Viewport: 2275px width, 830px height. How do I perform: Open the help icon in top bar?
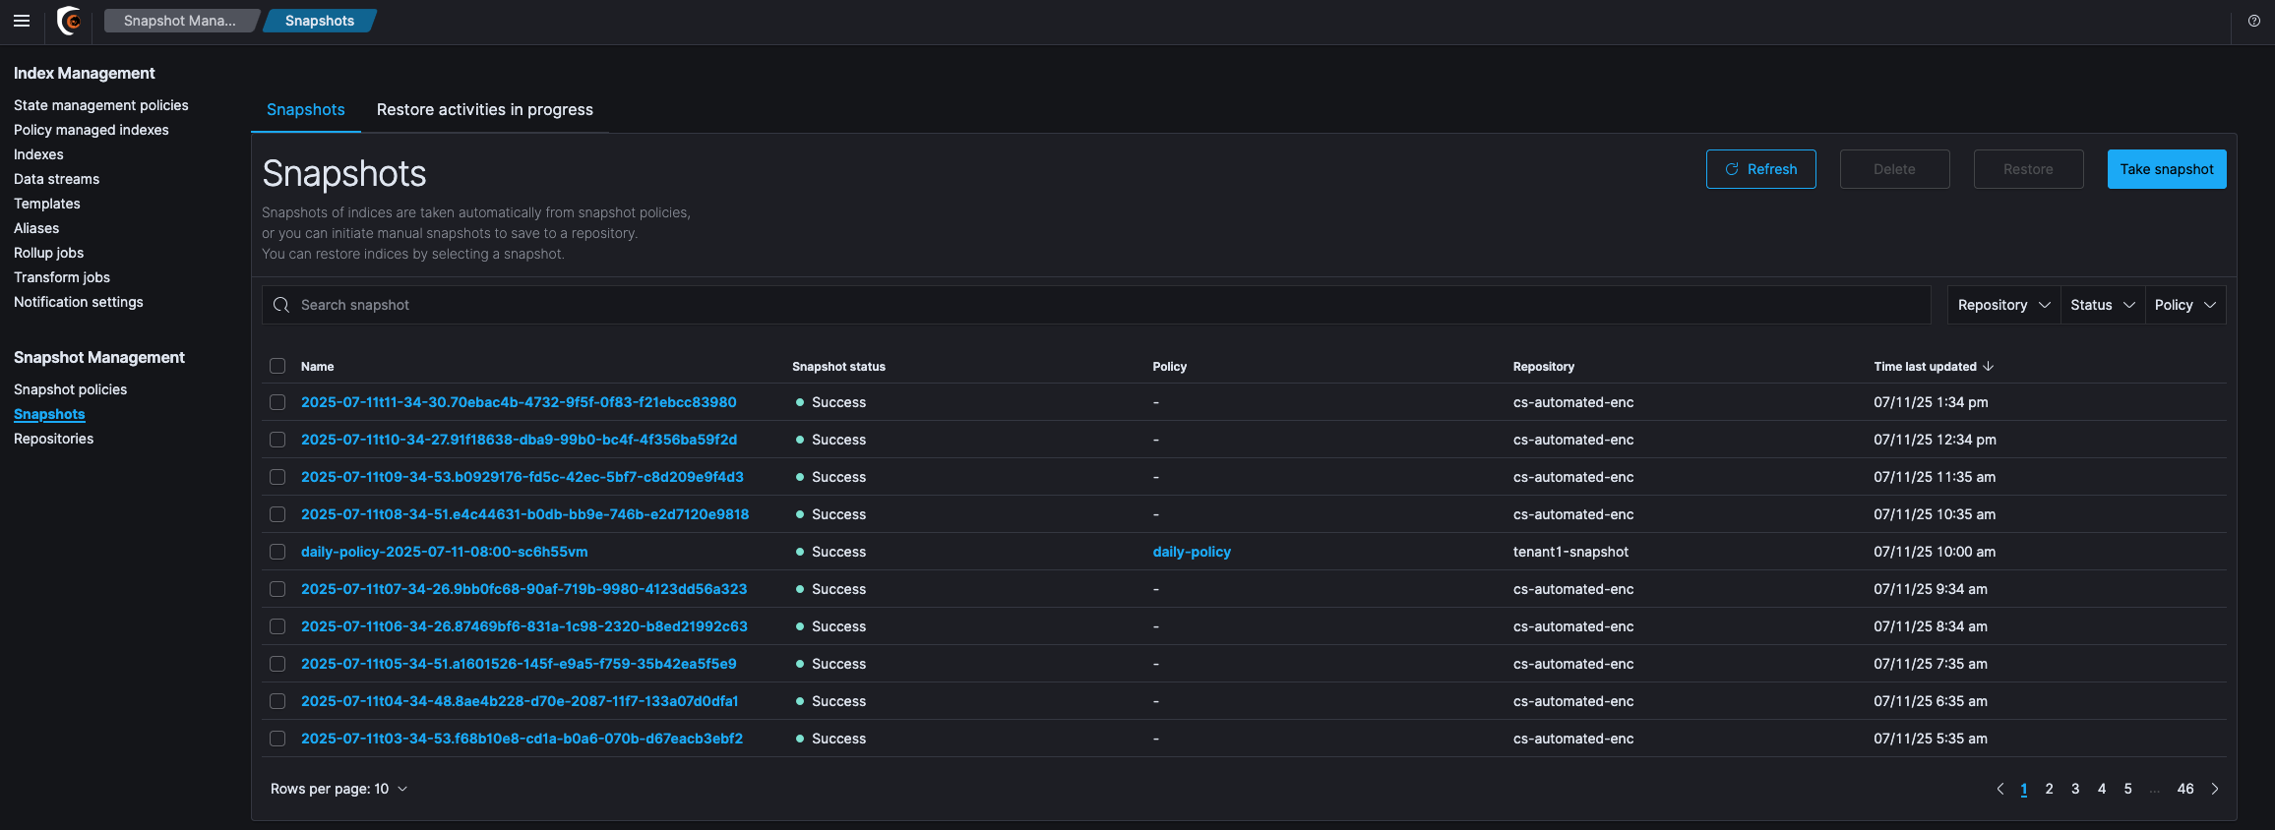2253,21
